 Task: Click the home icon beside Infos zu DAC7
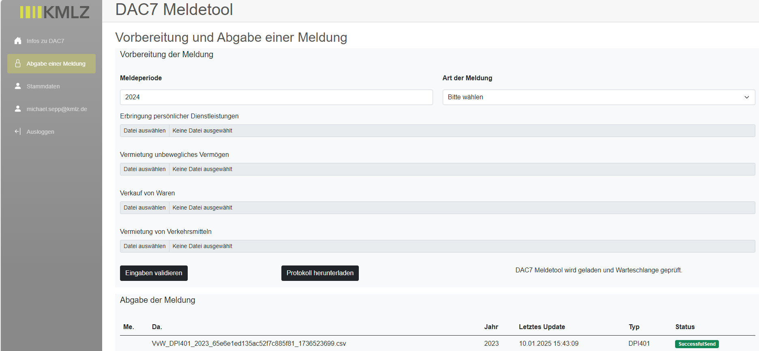pos(18,41)
